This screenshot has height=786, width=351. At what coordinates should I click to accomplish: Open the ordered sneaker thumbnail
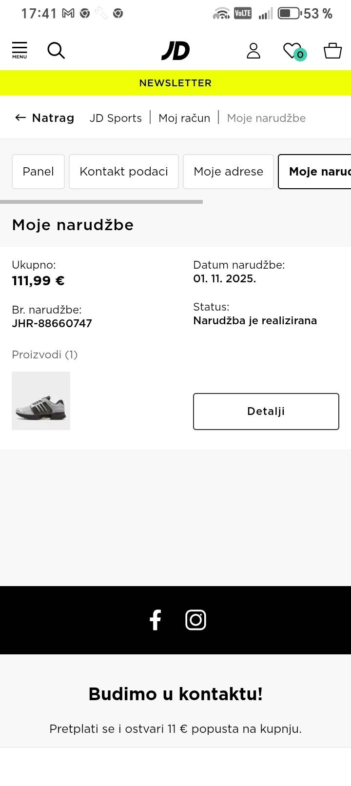point(41,401)
